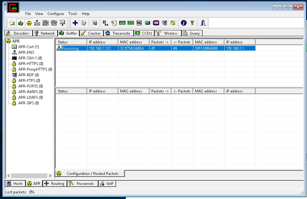Select the Passwords bottom tab

point(82,183)
